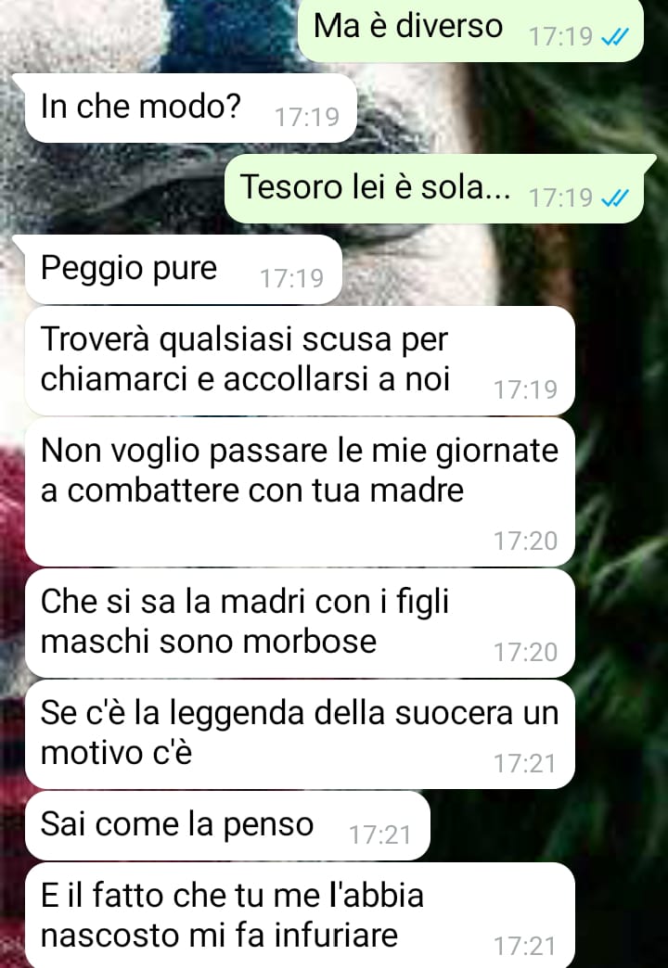
Task: Tap the 'Ma è diverso' sent message
Action: [x=470, y=29]
